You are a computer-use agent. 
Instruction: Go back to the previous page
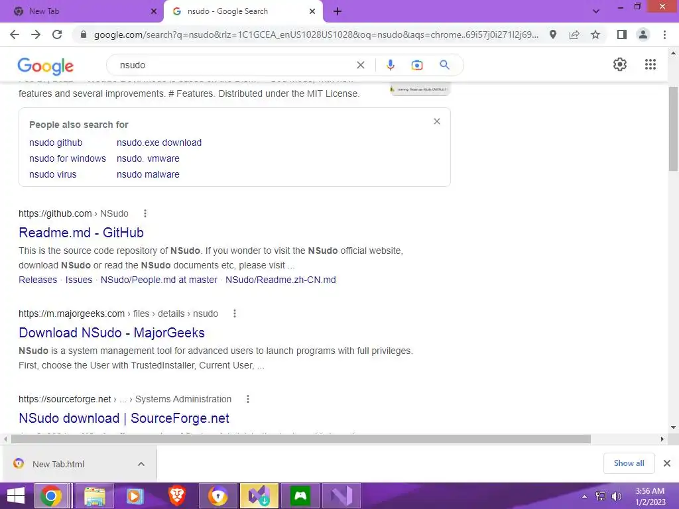click(x=15, y=34)
